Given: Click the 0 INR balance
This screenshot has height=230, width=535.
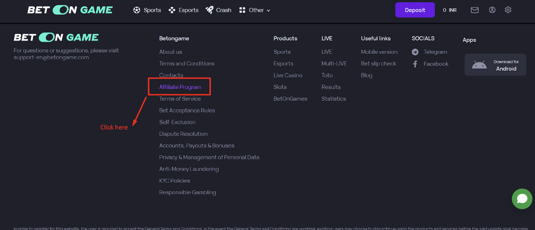Looking at the screenshot, I should [450, 10].
